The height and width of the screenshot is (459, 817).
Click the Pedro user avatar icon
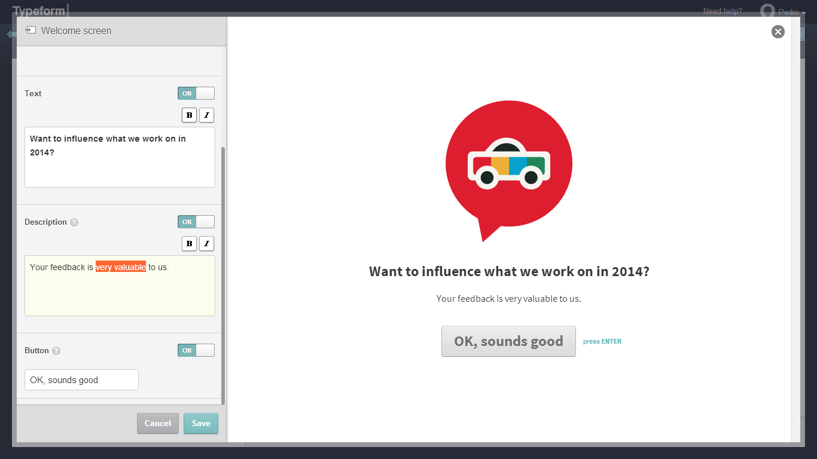[x=767, y=11]
